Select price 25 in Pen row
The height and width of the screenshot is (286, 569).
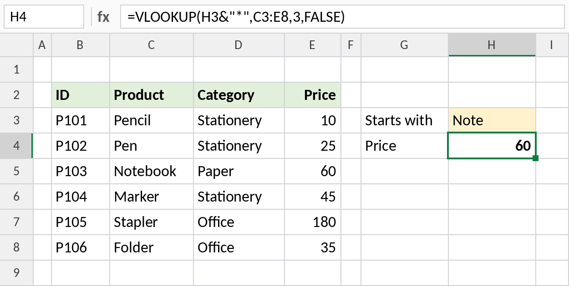[x=313, y=146]
